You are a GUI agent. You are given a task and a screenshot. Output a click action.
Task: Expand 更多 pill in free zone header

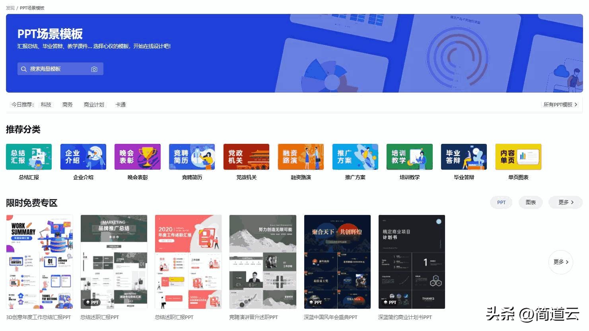(566, 202)
